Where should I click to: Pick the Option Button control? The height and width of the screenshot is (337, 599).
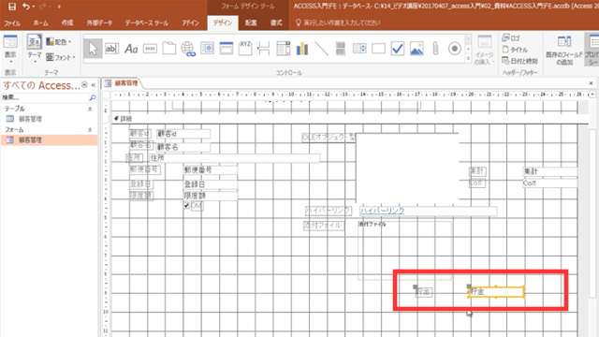454,49
